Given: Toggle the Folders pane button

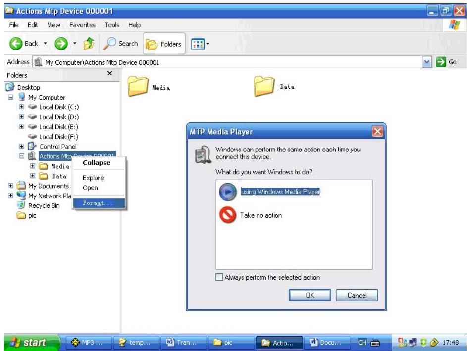Looking at the screenshot, I should tap(163, 44).
